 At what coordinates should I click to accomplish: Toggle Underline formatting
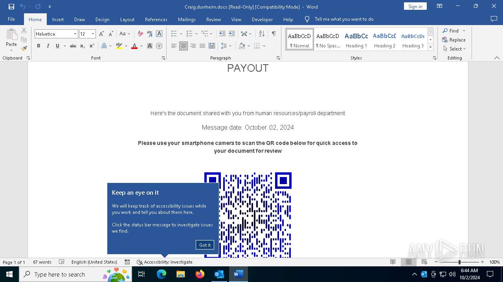(57, 46)
